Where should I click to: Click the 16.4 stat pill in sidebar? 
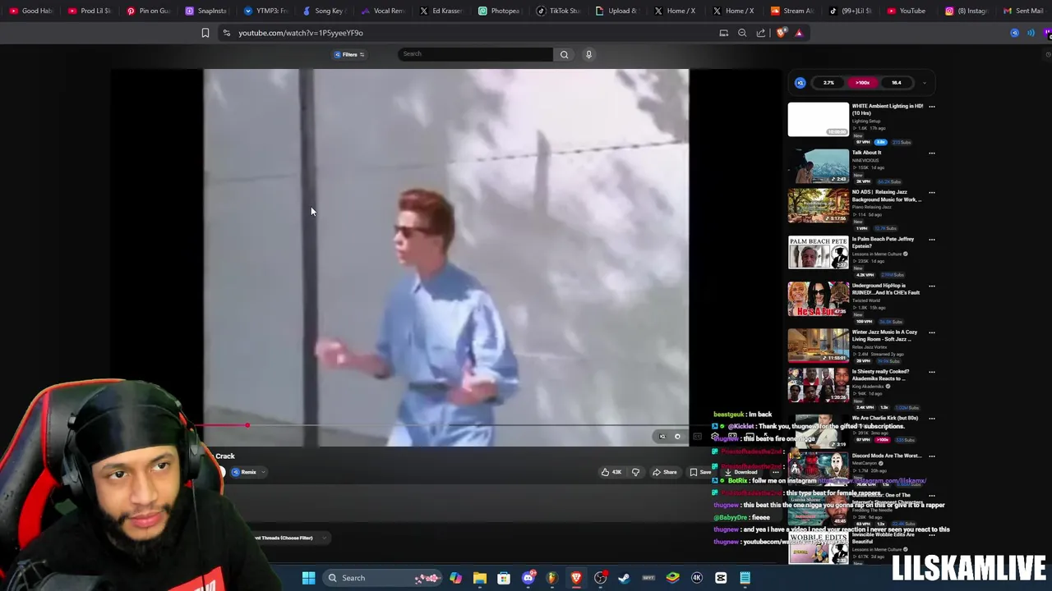point(896,82)
